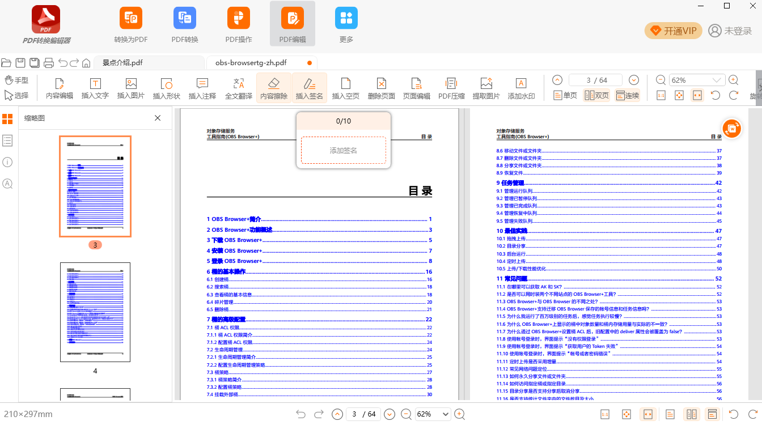The image size is (762, 425).
Task: Click bottom bar next page arrow
Action: (x=390, y=414)
